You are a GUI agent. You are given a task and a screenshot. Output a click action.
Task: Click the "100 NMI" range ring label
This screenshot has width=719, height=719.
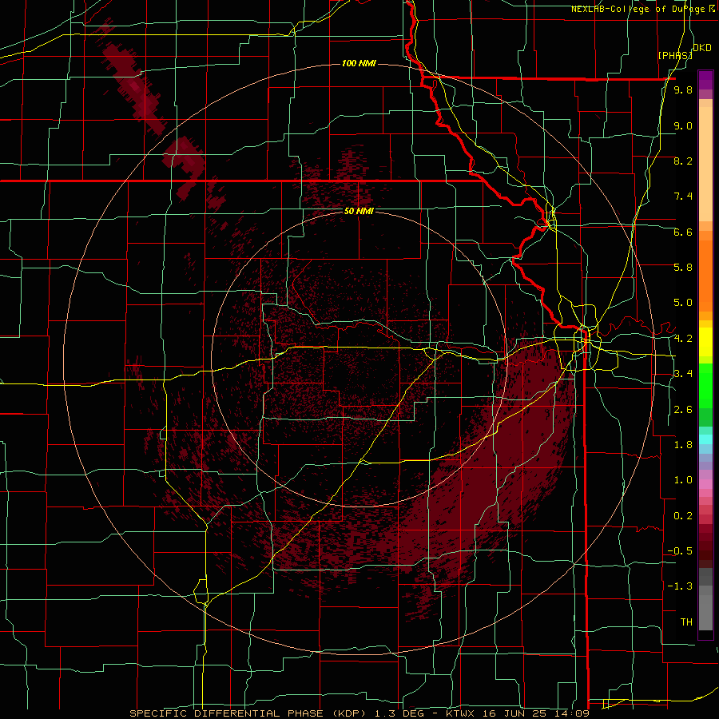click(x=359, y=63)
